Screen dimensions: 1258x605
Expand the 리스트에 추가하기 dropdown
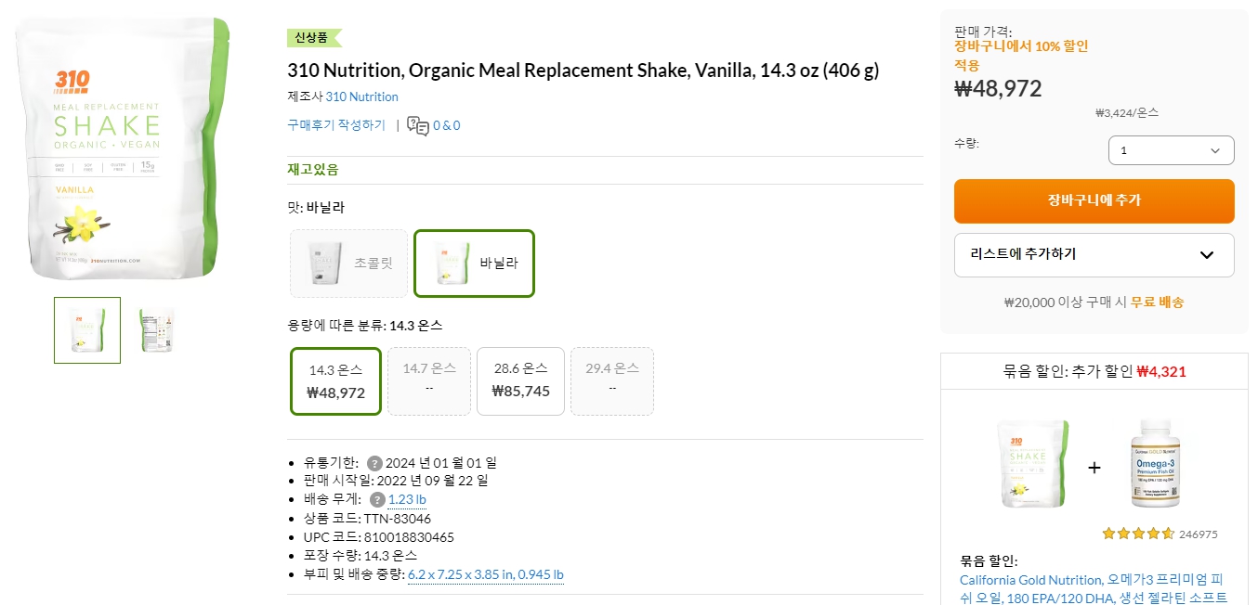[1094, 255]
